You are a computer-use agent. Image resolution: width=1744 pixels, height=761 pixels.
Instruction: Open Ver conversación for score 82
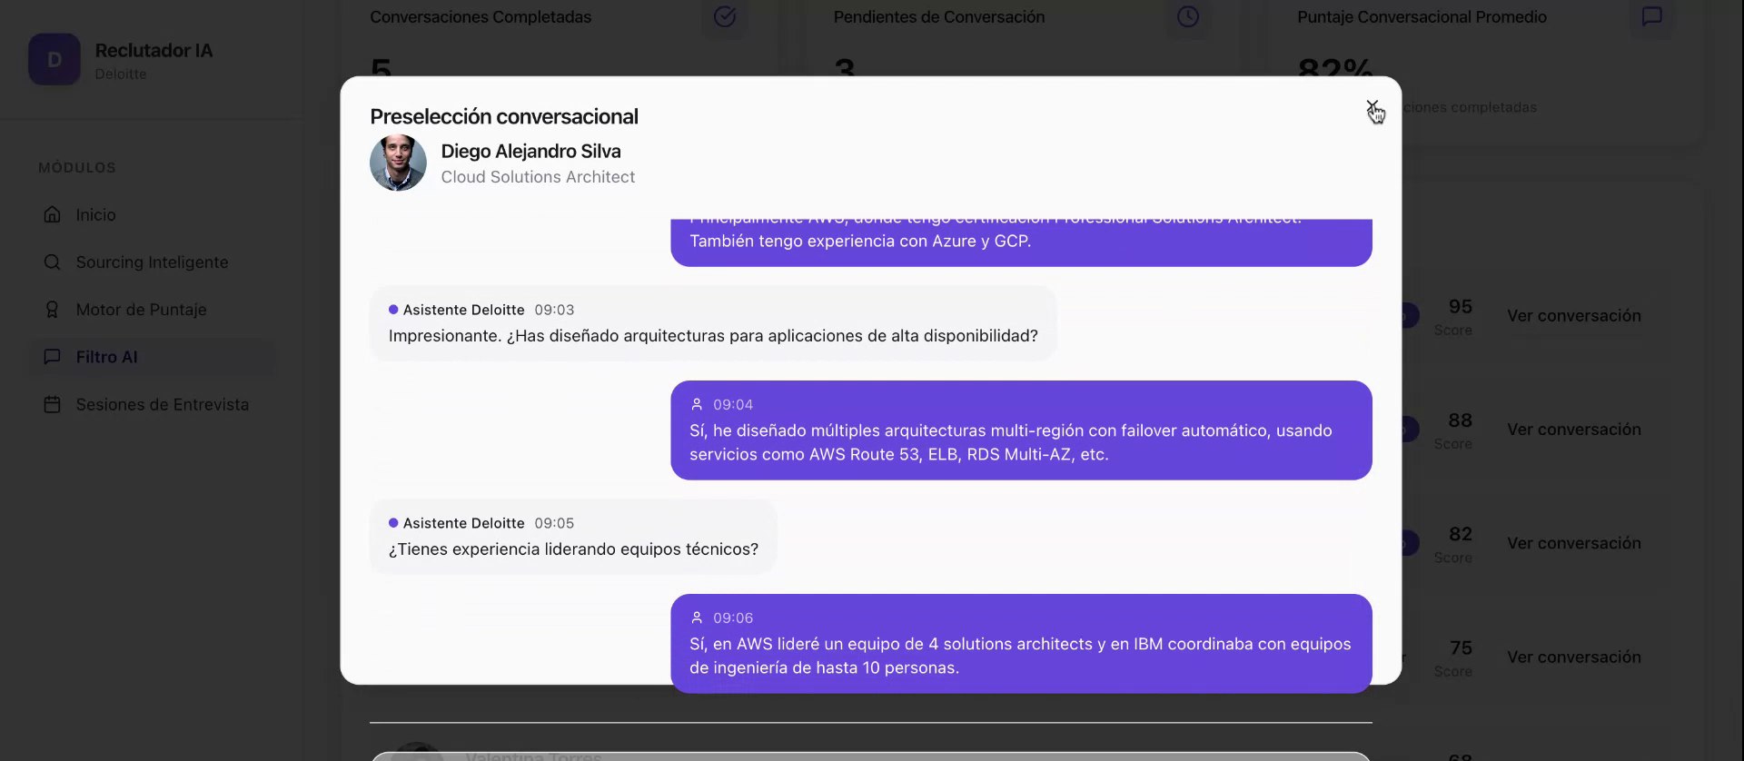pos(1574,543)
